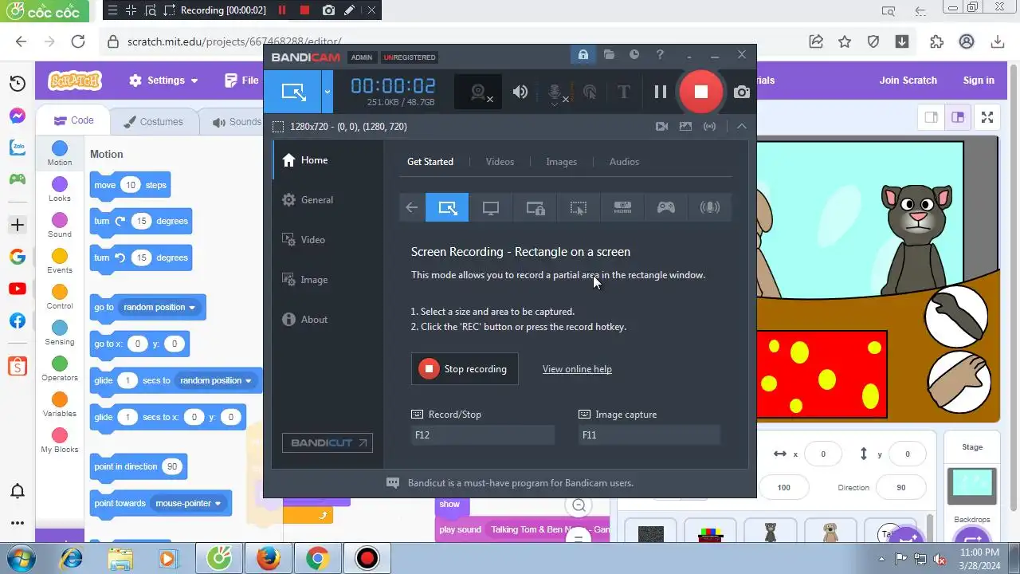Select fullscreen recording mode monitor icon
Image resolution: width=1020 pixels, height=574 pixels.
[491, 208]
